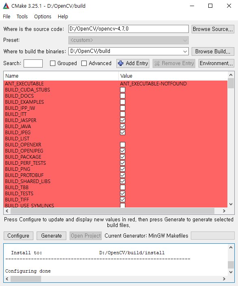Click the output log scroll up arrow
The image size is (238, 286).
tap(231, 247)
